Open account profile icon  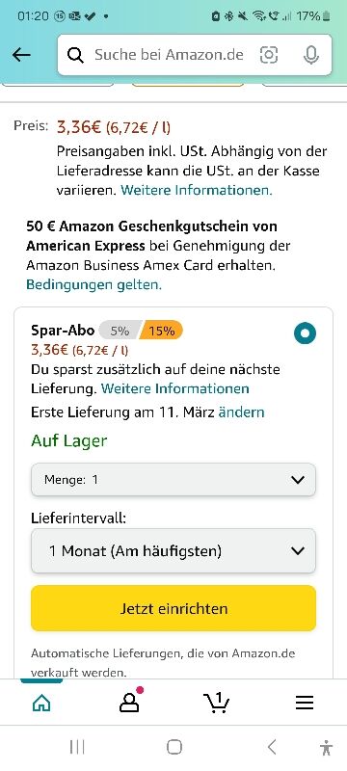130,703
